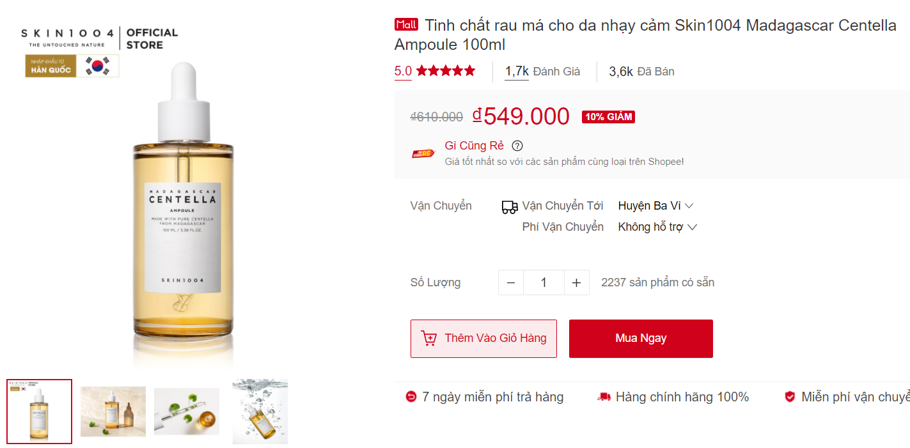
Task: Click the orange Gi Cũng Rẻ badge icon
Action: pyautogui.click(x=423, y=153)
